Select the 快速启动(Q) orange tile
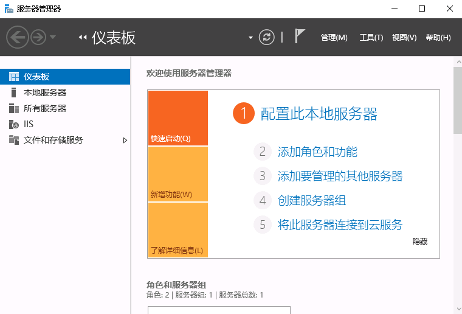The image size is (462, 314). point(178,118)
